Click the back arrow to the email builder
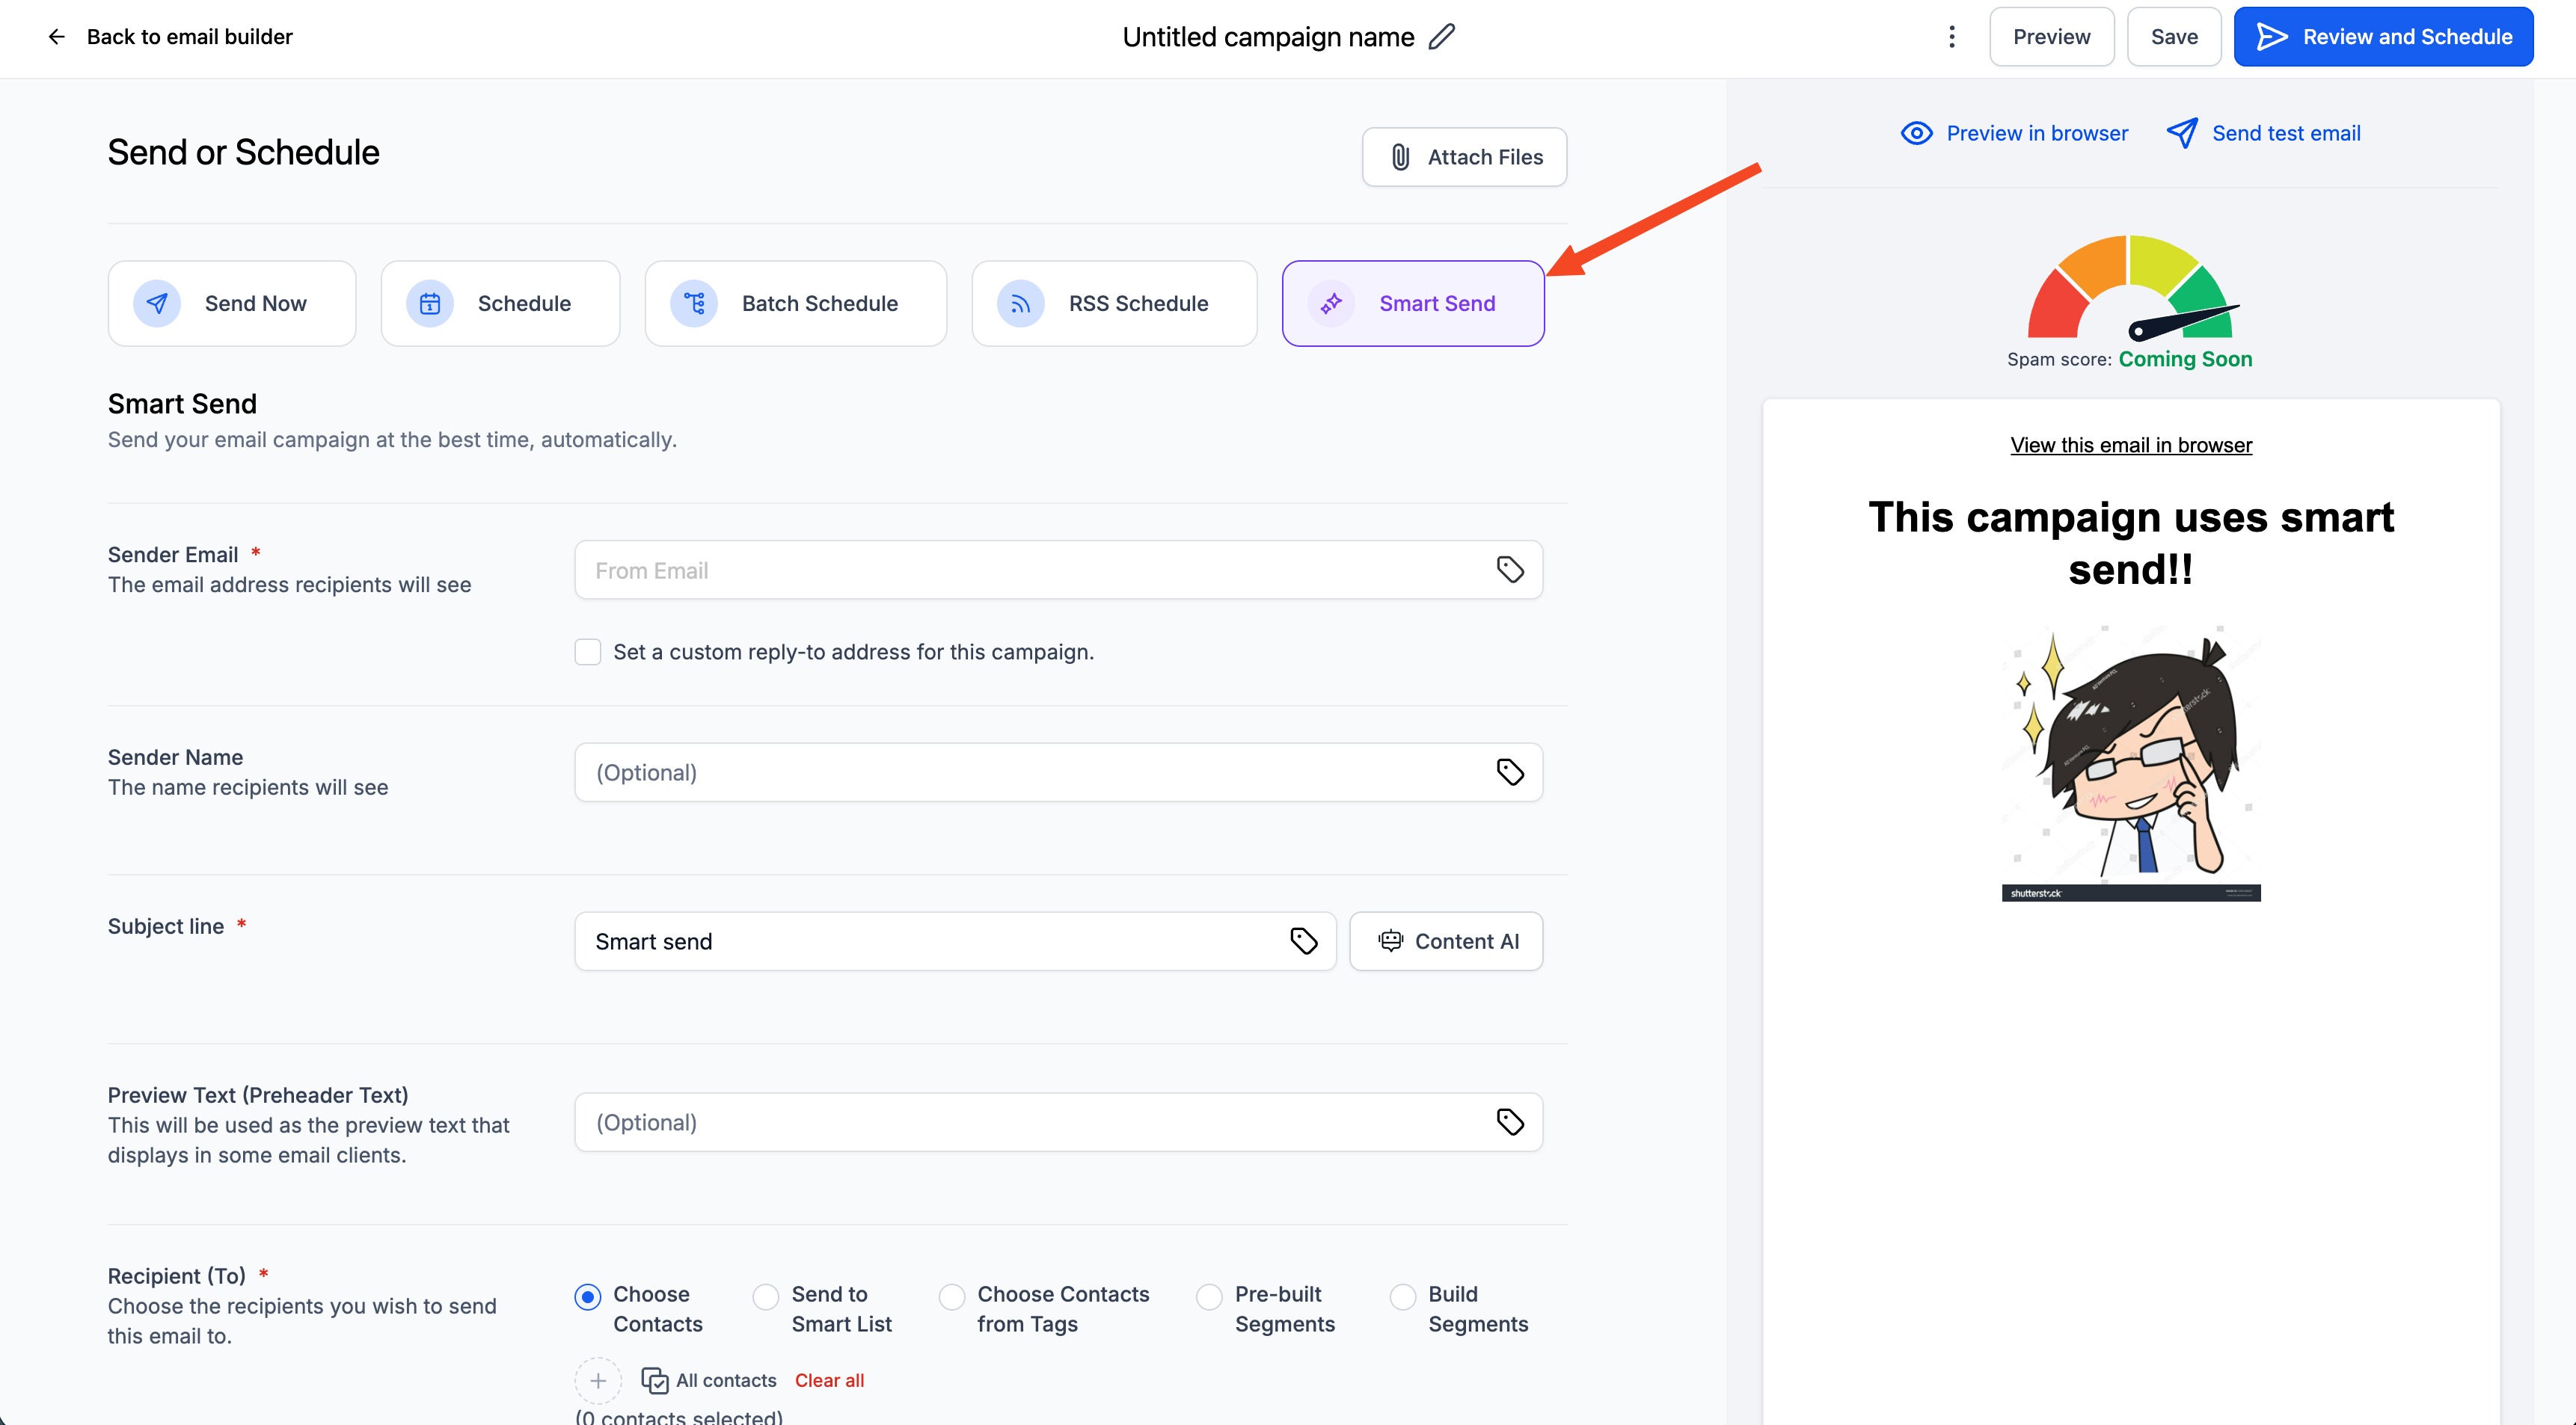Image resolution: width=2576 pixels, height=1425 pixels. pos(57,37)
